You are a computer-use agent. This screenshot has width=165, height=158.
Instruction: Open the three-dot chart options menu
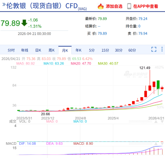[x=162, y=49]
